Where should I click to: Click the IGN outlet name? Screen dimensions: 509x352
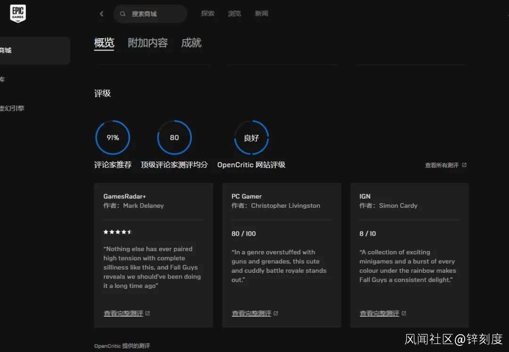(x=365, y=196)
